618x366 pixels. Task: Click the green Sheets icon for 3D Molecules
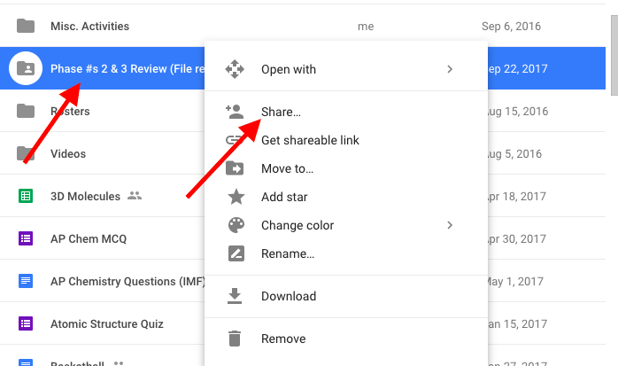pos(26,196)
